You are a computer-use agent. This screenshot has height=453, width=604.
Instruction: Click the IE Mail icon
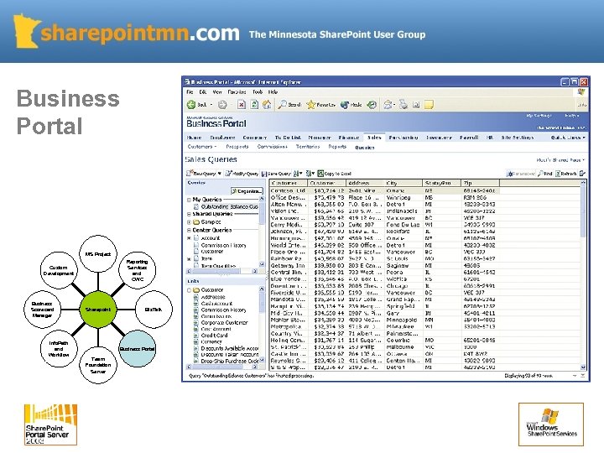pyautogui.click(x=388, y=104)
